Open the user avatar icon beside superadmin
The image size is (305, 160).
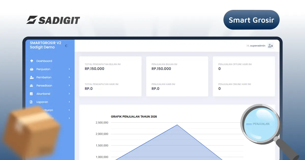270,46
